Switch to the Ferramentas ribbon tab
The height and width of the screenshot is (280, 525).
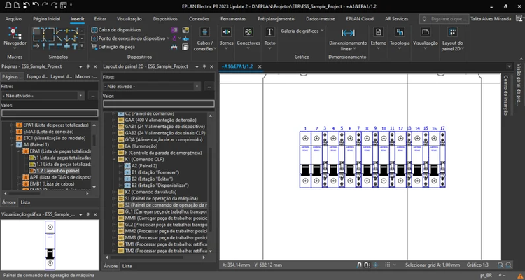(x=233, y=19)
